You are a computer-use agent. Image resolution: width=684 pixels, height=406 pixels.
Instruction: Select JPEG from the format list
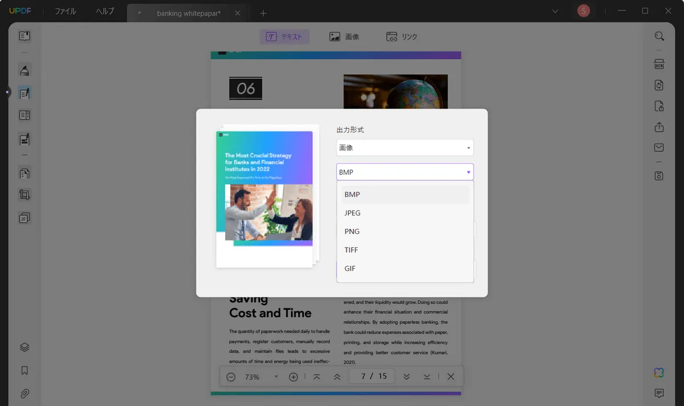point(352,213)
